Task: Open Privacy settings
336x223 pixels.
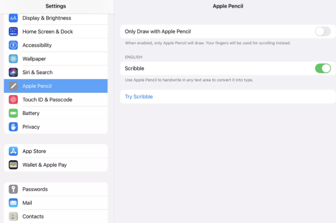Action: coord(56,127)
